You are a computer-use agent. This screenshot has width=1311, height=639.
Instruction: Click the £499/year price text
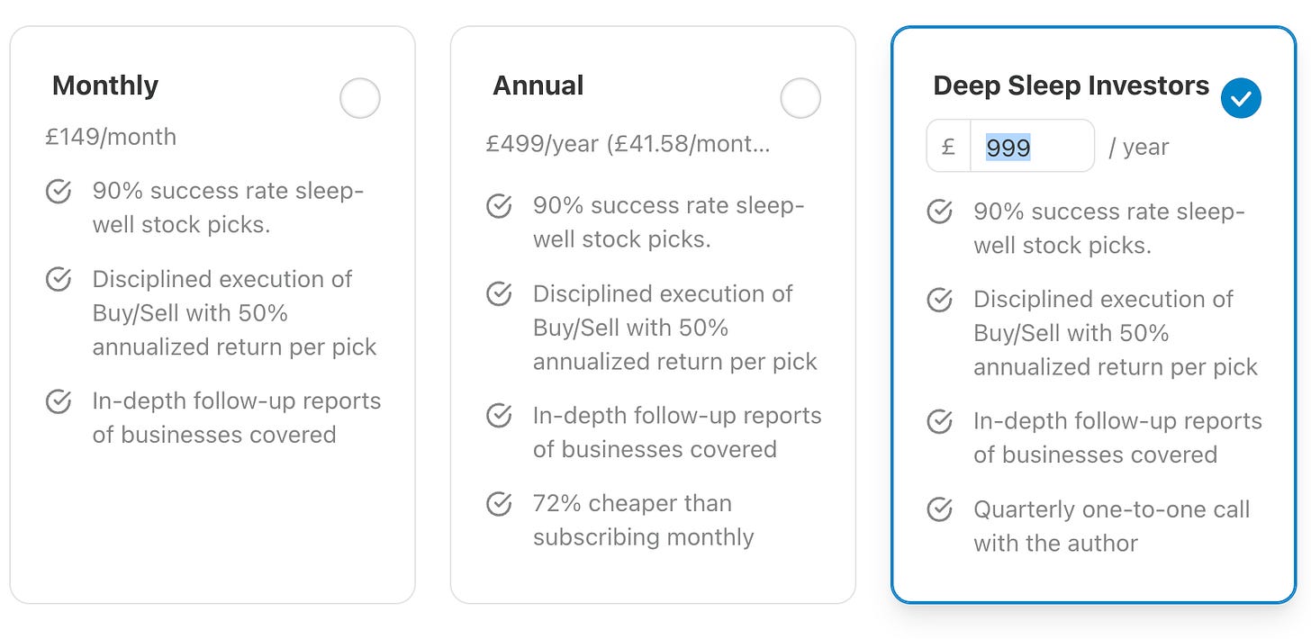click(x=628, y=144)
